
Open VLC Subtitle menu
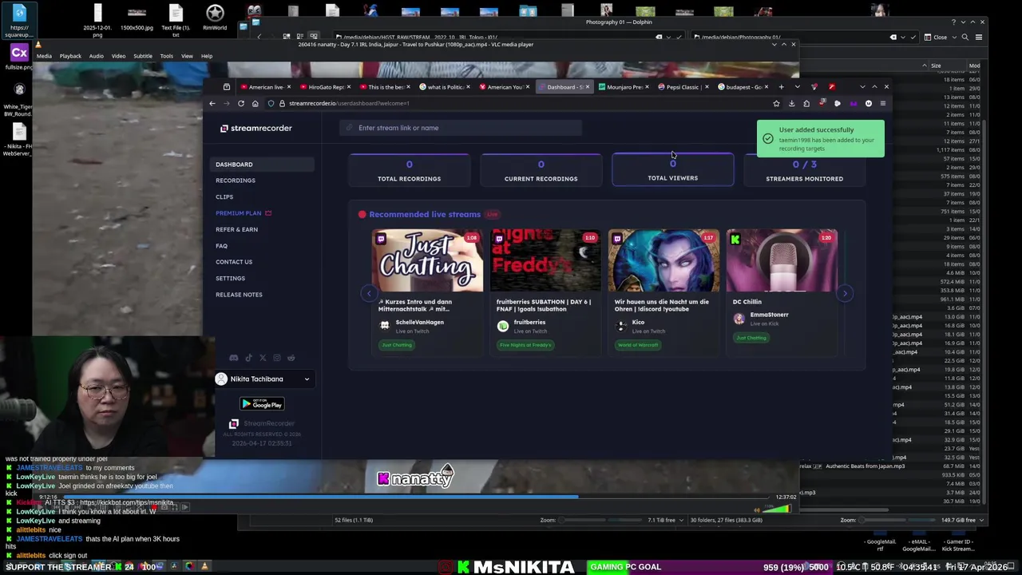coord(143,56)
